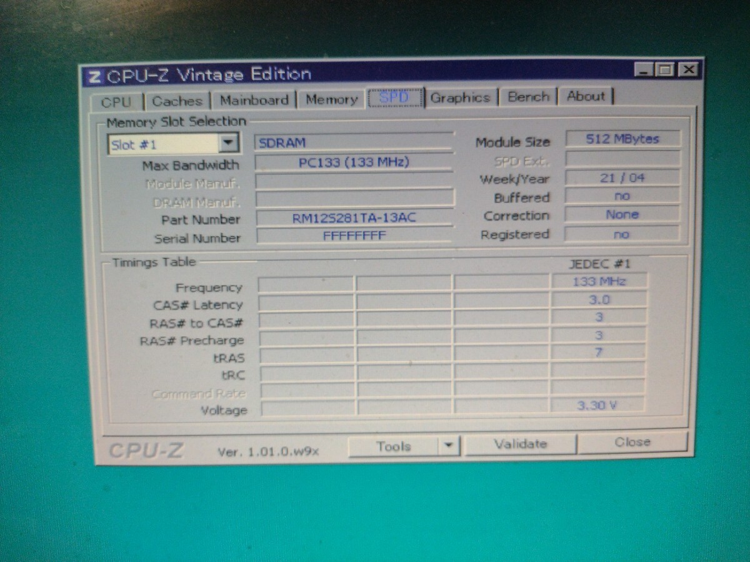Expand the Slot #1 dropdown arrow
This screenshot has height=562, width=750.
click(228, 144)
